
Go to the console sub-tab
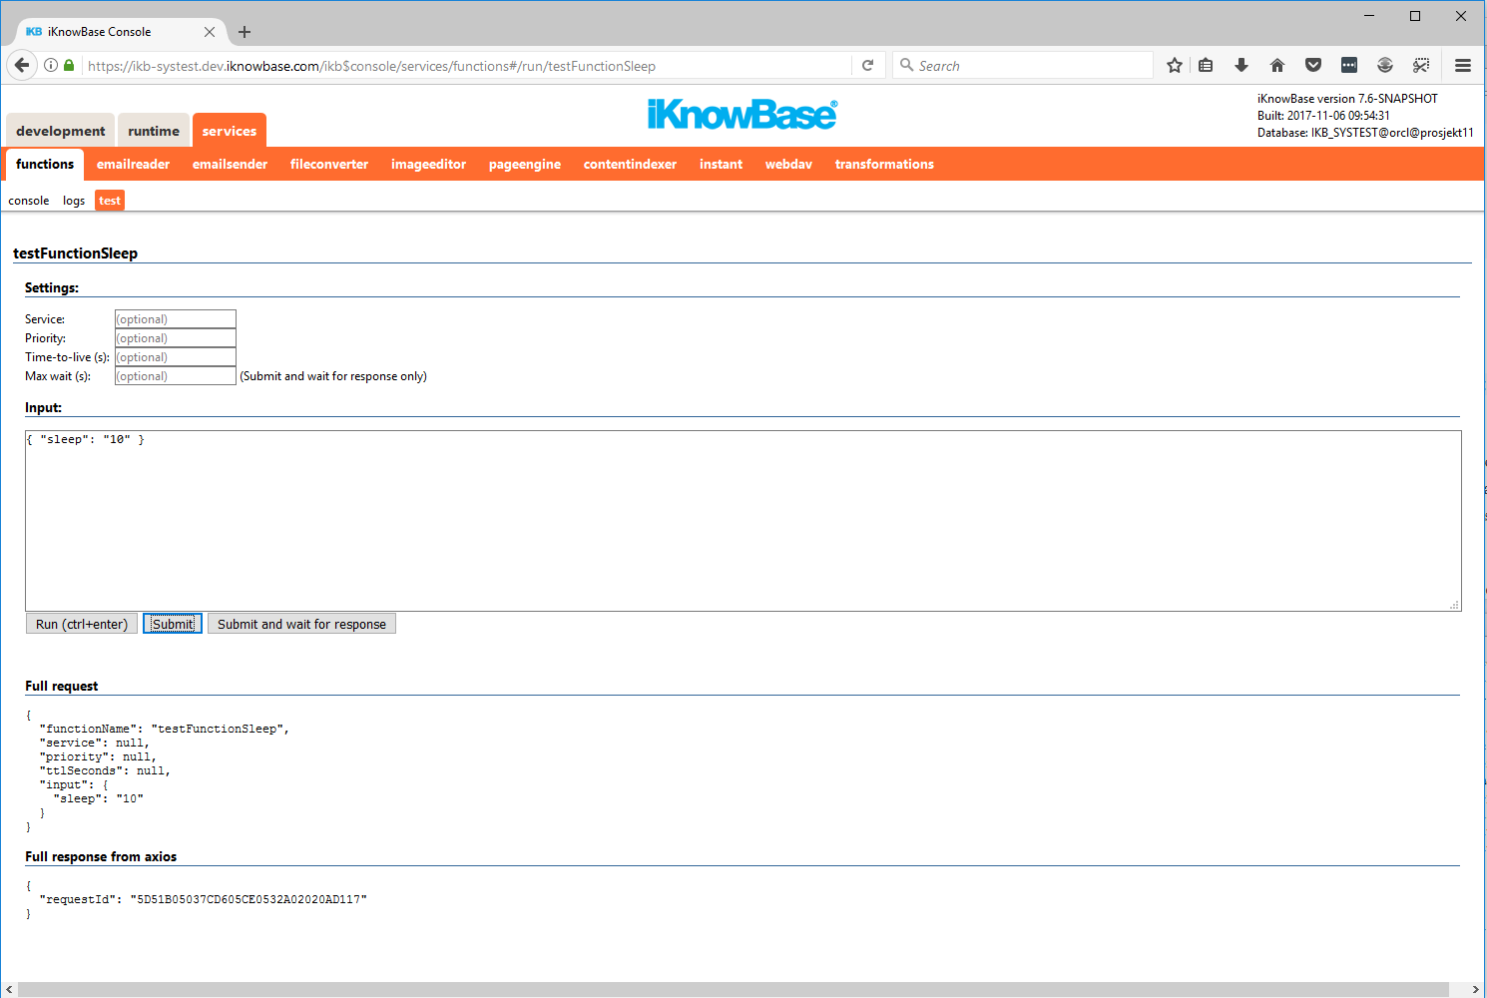click(x=29, y=201)
